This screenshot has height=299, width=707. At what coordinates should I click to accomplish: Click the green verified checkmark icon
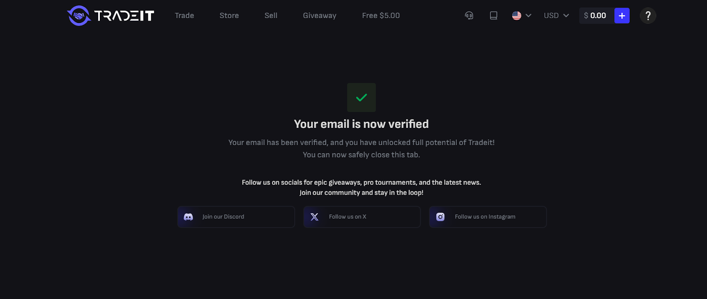coord(361,97)
